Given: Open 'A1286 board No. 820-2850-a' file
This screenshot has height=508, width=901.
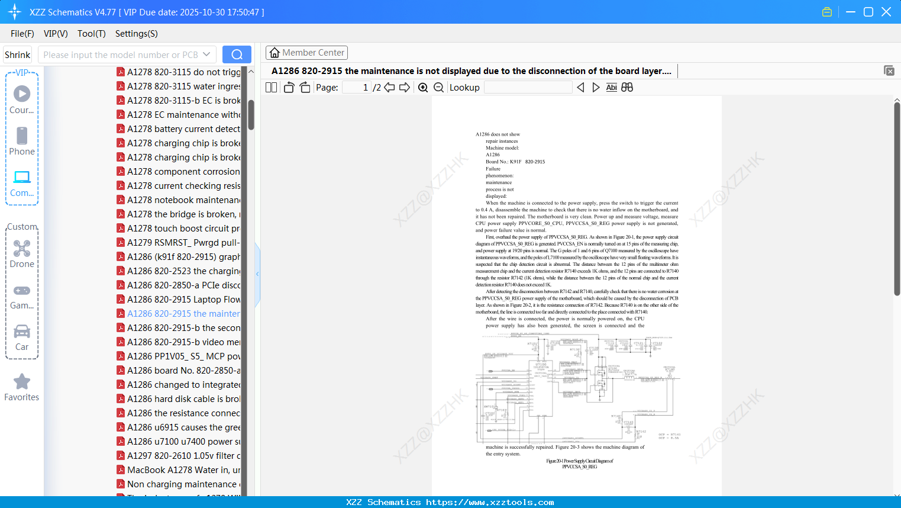Looking at the screenshot, I should click(x=179, y=371).
